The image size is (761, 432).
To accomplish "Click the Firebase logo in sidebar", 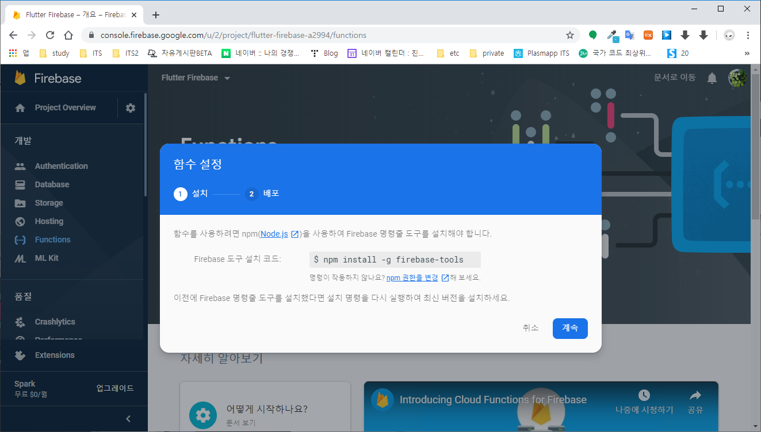I will click(x=47, y=78).
